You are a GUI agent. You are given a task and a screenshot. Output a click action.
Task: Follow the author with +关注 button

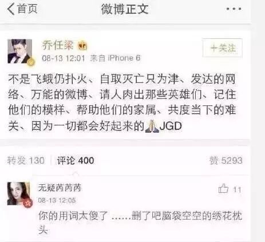click(x=223, y=48)
